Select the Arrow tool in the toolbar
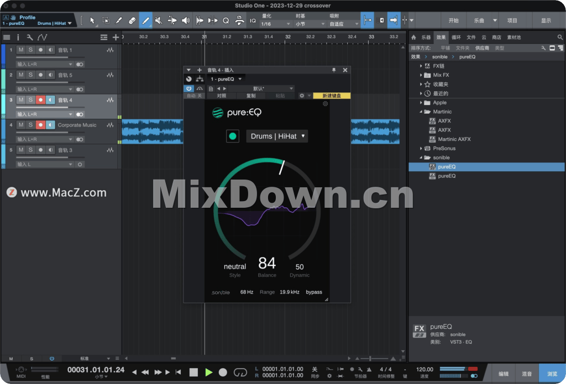 point(92,20)
